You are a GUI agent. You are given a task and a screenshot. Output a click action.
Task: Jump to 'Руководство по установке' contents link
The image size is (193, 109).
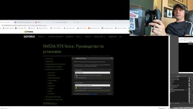point(54,67)
